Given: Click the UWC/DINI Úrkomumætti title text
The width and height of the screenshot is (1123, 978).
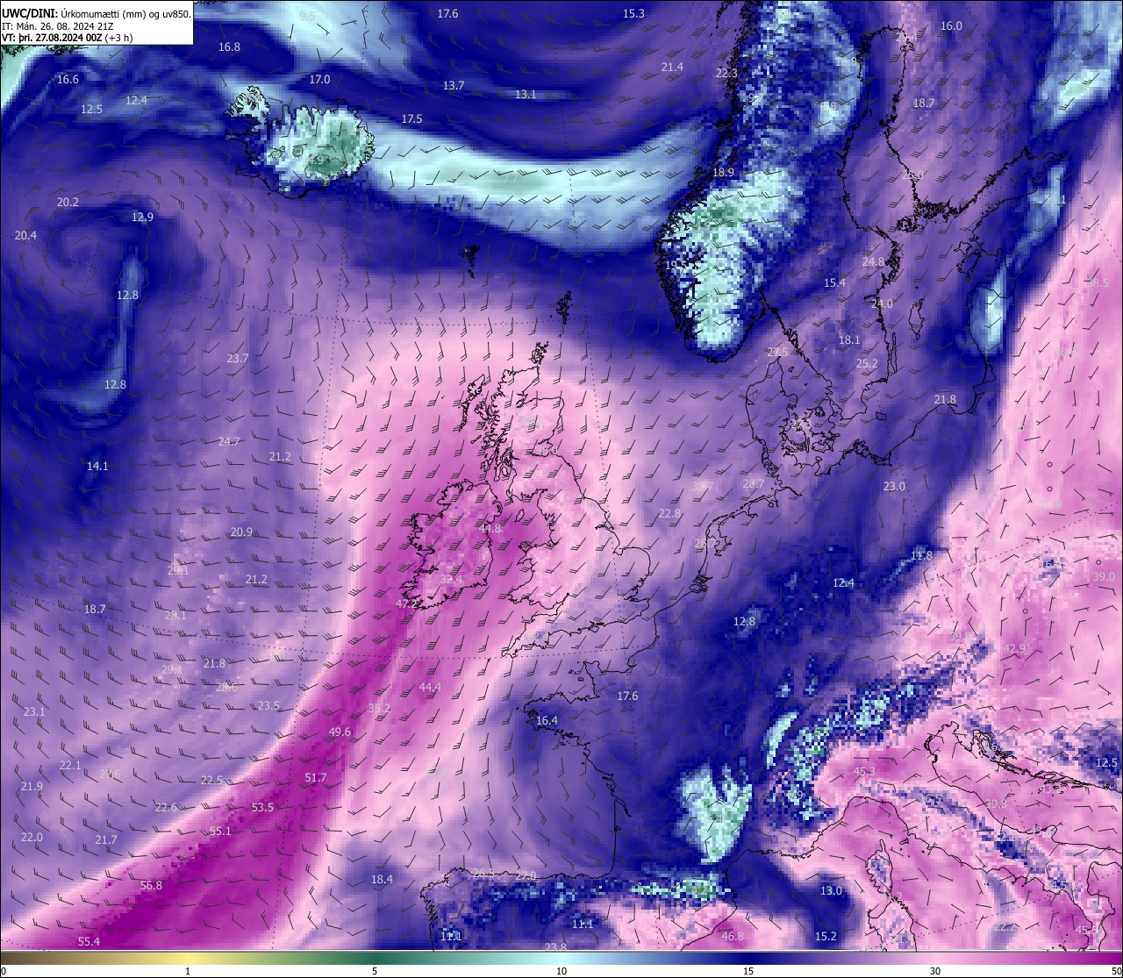Looking at the screenshot, I should pos(96,14).
